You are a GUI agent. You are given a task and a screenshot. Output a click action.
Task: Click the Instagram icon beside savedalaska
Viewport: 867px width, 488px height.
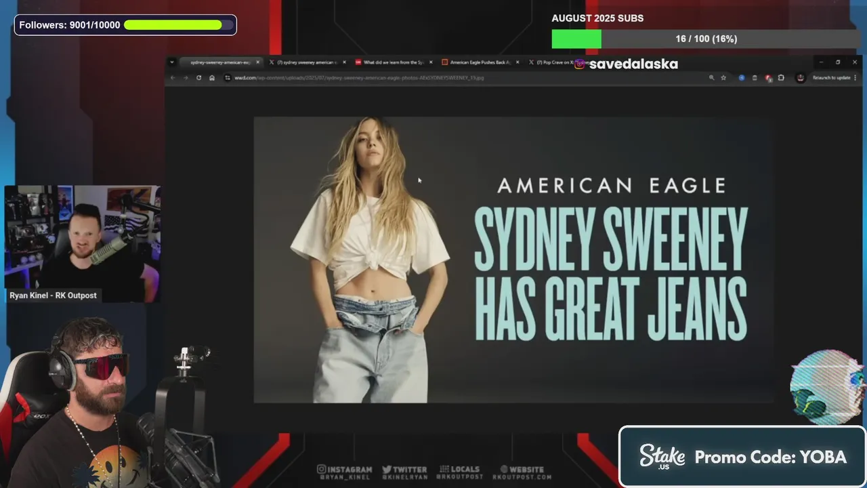point(580,64)
